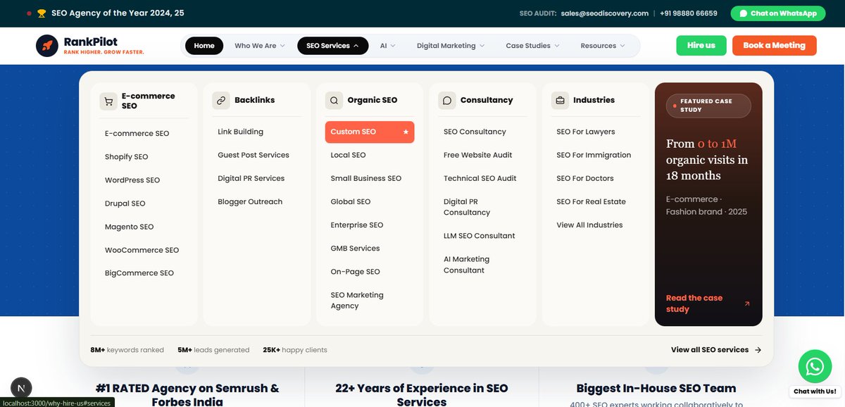Select the Home nav item
The height and width of the screenshot is (407, 845).
(x=204, y=46)
